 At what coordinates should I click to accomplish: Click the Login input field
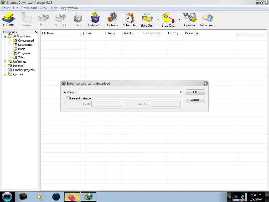point(107,104)
